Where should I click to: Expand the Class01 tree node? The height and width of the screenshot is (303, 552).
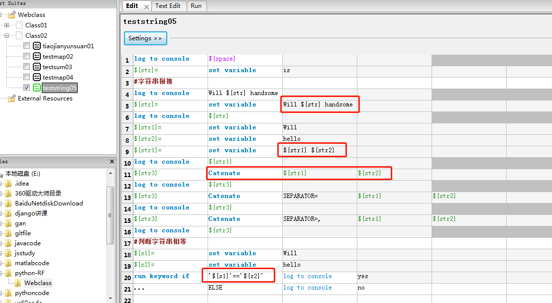(x=6, y=25)
